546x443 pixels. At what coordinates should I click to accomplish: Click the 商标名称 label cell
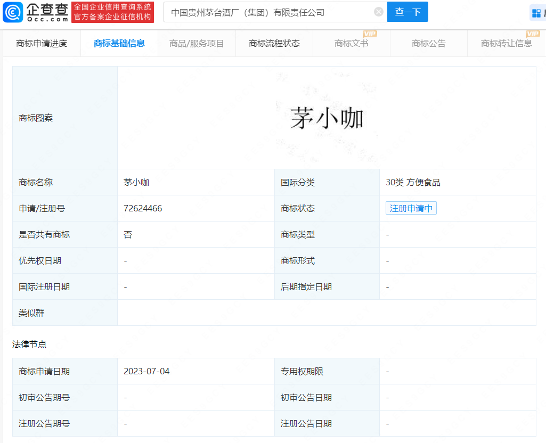(x=65, y=182)
